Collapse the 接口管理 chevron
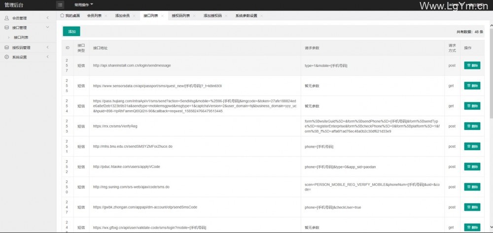 [x=47, y=28]
